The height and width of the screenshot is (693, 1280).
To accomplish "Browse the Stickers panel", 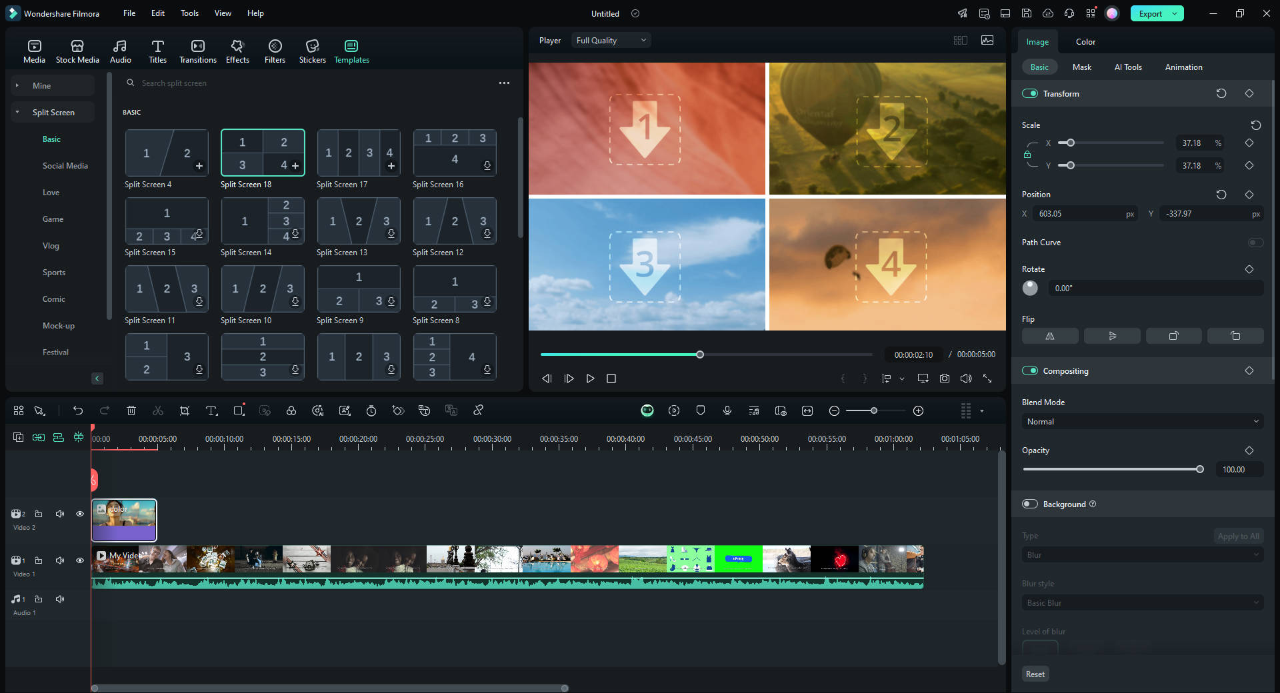I will [x=312, y=50].
